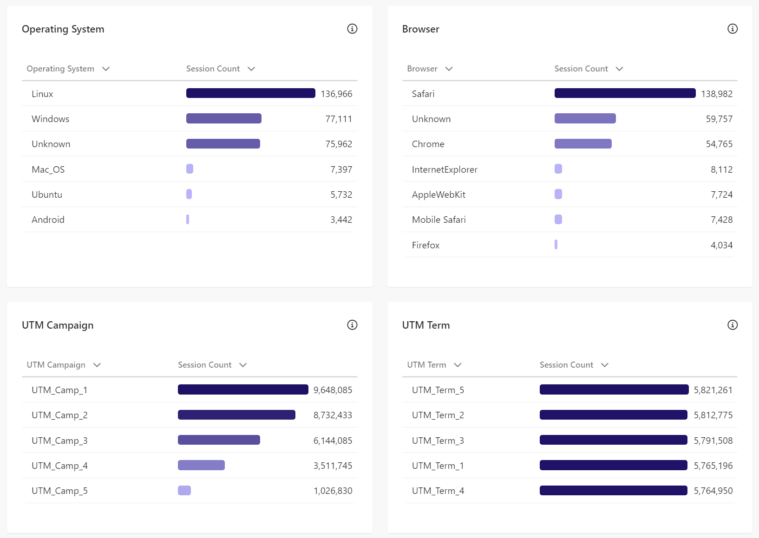Click the UTM Term card title
Screen dimensions: 759x538
426,325
